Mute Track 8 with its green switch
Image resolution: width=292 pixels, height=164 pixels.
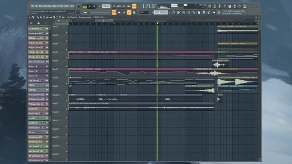(67, 83)
